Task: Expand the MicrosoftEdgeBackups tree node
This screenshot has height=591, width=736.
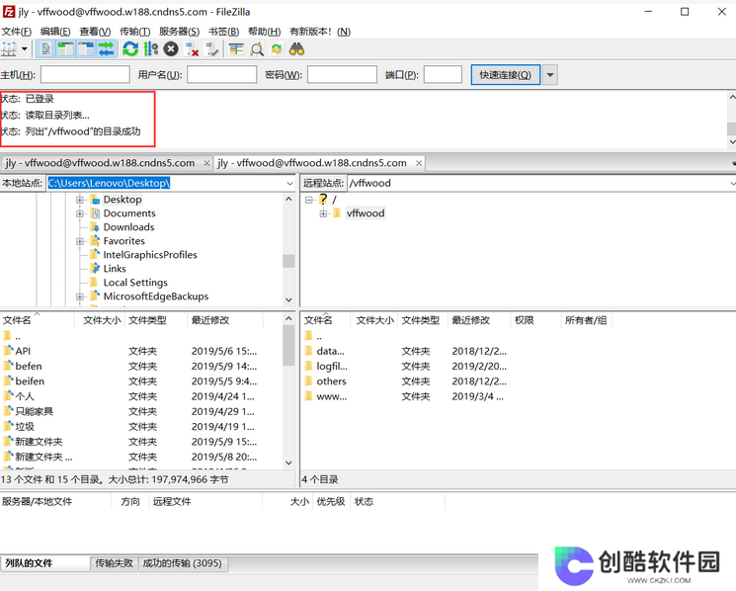Action: [80, 296]
